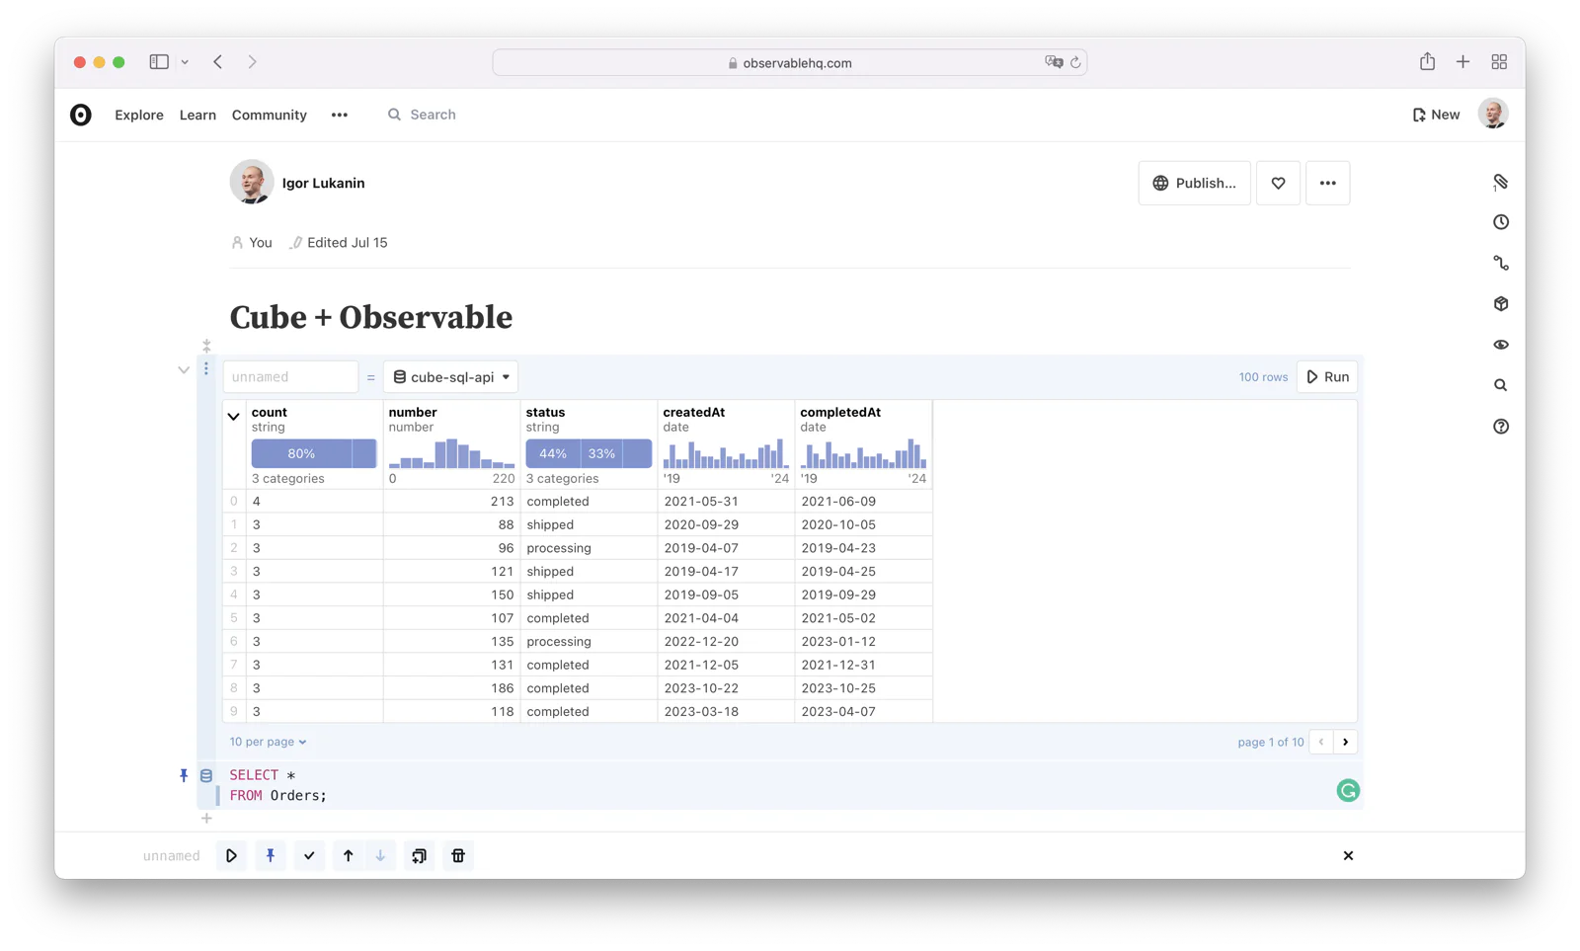Click the 44% segment in status summary
Image resolution: width=1580 pixels, height=951 pixels.
pos(553,453)
